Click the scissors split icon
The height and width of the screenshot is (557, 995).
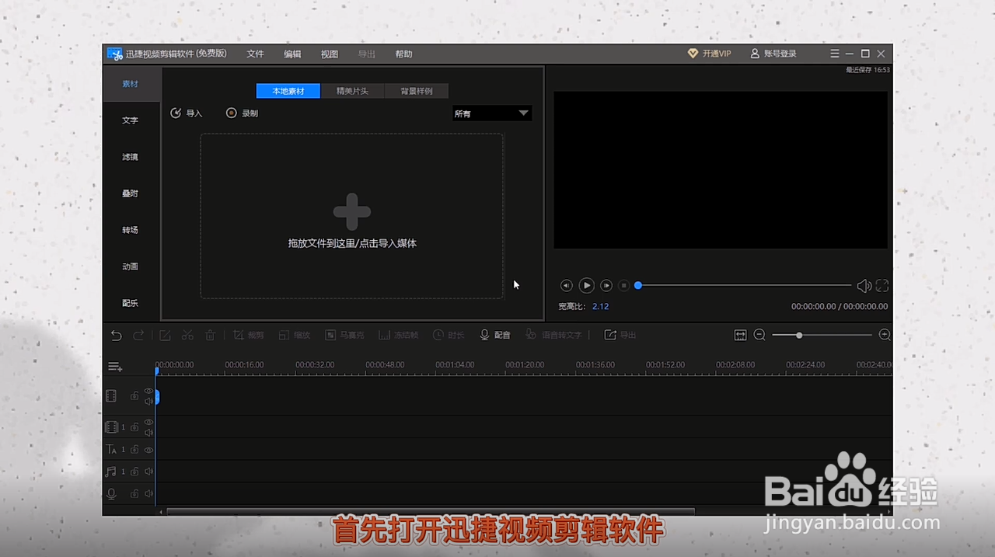point(187,335)
